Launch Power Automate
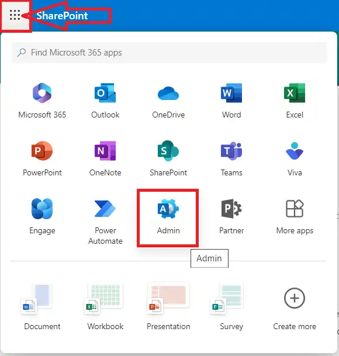 (x=105, y=222)
